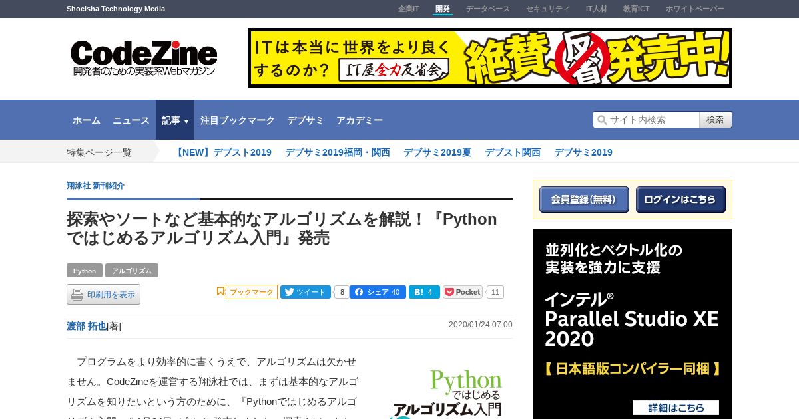799x419 pixels.
Task: Open Intel Parallel Studio XE 2020 ad
Action: (633, 325)
